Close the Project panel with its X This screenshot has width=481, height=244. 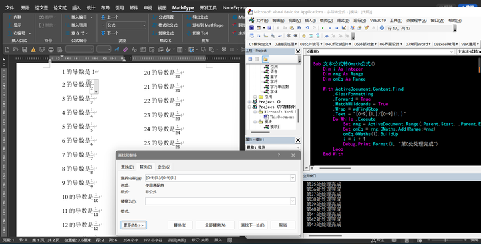[297, 51]
